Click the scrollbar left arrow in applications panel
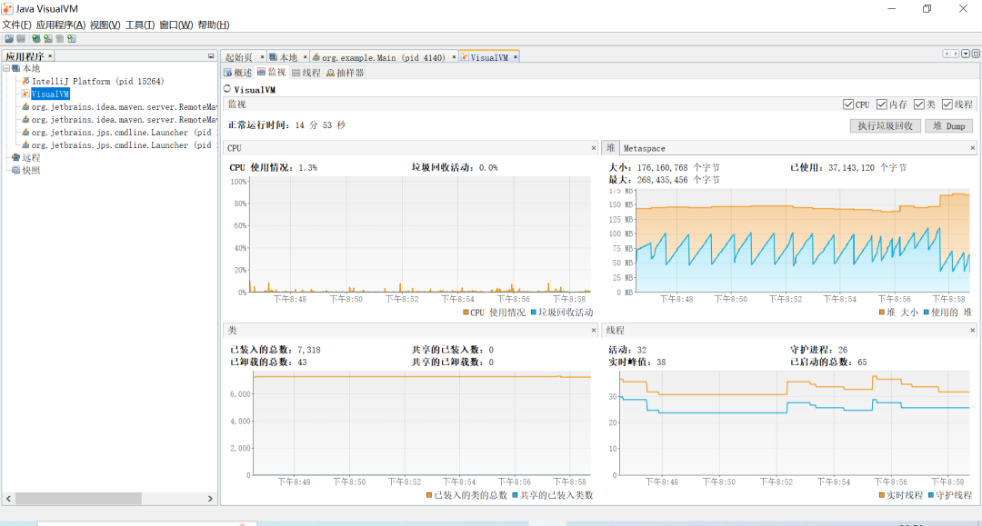 (x=8, y=499)
